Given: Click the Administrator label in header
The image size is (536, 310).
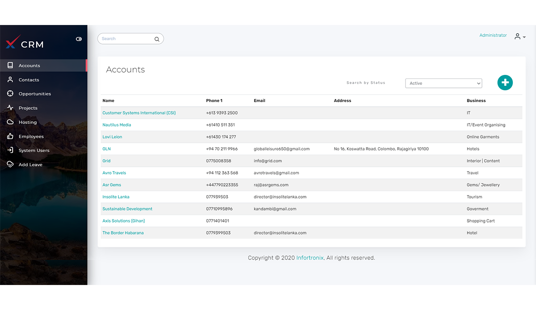Looking at the screenshot, I should (x=493, y=35).
